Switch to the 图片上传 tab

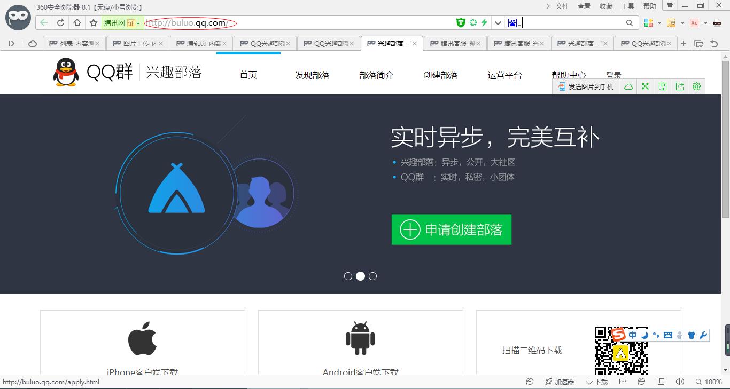(137, 44)
